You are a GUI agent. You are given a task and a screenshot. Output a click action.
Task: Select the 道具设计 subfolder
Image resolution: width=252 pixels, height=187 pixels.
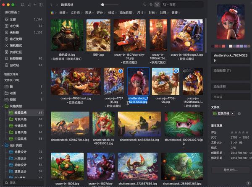pos(26,171)
